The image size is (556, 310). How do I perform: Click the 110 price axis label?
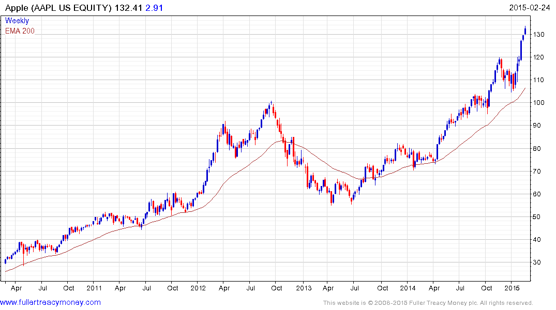click(538, 80)
